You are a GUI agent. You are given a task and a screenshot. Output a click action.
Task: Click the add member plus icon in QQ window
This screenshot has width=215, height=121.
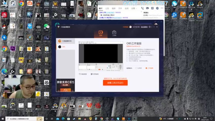pyautogui.click(x=157, y=8)
